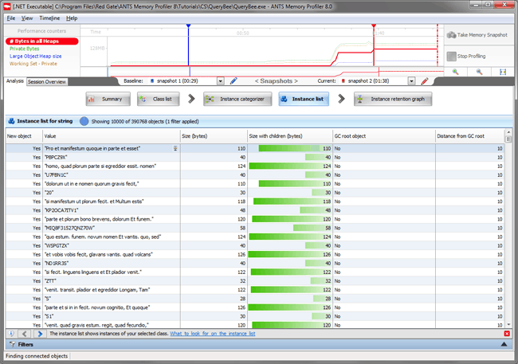Viewport: 518px width, 364px height.
Task: Open the Summary view
Action: [106, 100]
